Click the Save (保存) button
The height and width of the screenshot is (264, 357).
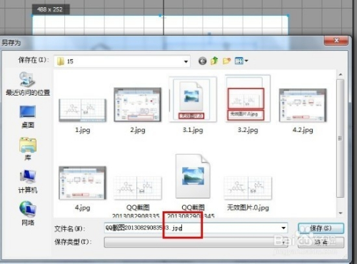321,228
